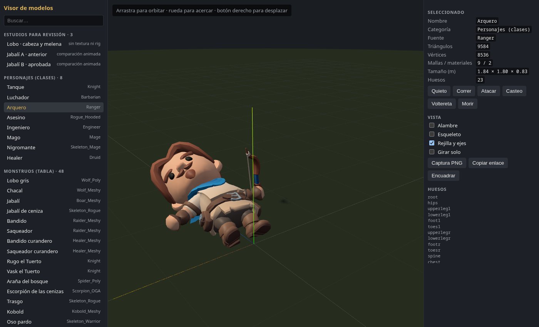Viewport: 539px width, 327px height.
Task: Play the Morir animation
Action: (468, 104)
